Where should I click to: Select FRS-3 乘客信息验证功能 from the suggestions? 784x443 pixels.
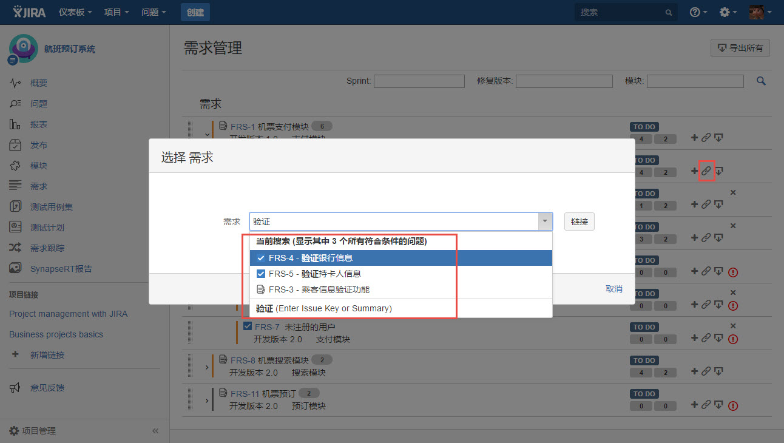[401, 289]
